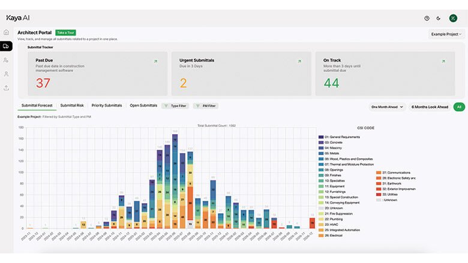Select the 6 Months Look Ahead button
The image size is (468, 263).
pos(430,107)
